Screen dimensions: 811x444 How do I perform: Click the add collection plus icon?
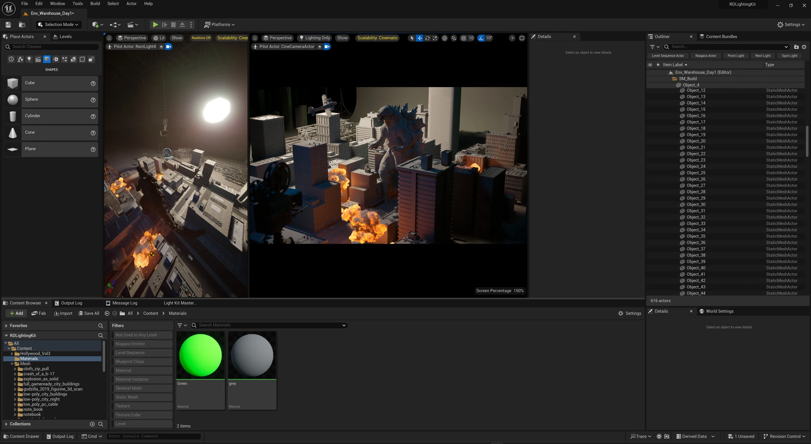coord(92,424)
